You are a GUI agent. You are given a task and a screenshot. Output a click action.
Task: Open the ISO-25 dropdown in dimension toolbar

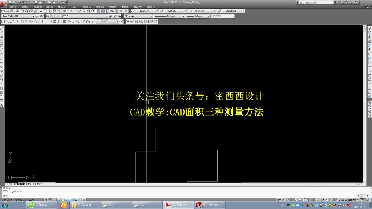(x=108, y=21)
